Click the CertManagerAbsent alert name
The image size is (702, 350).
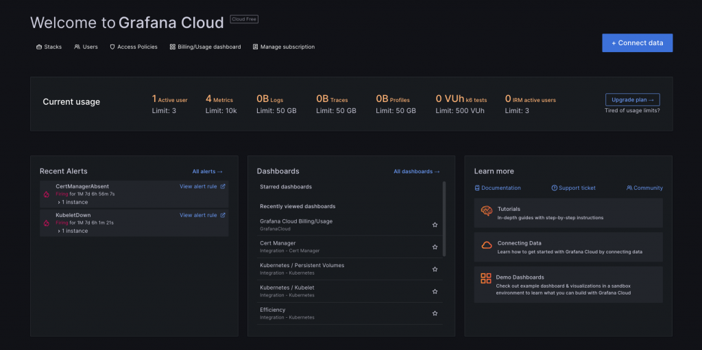(x=82, y=186)
